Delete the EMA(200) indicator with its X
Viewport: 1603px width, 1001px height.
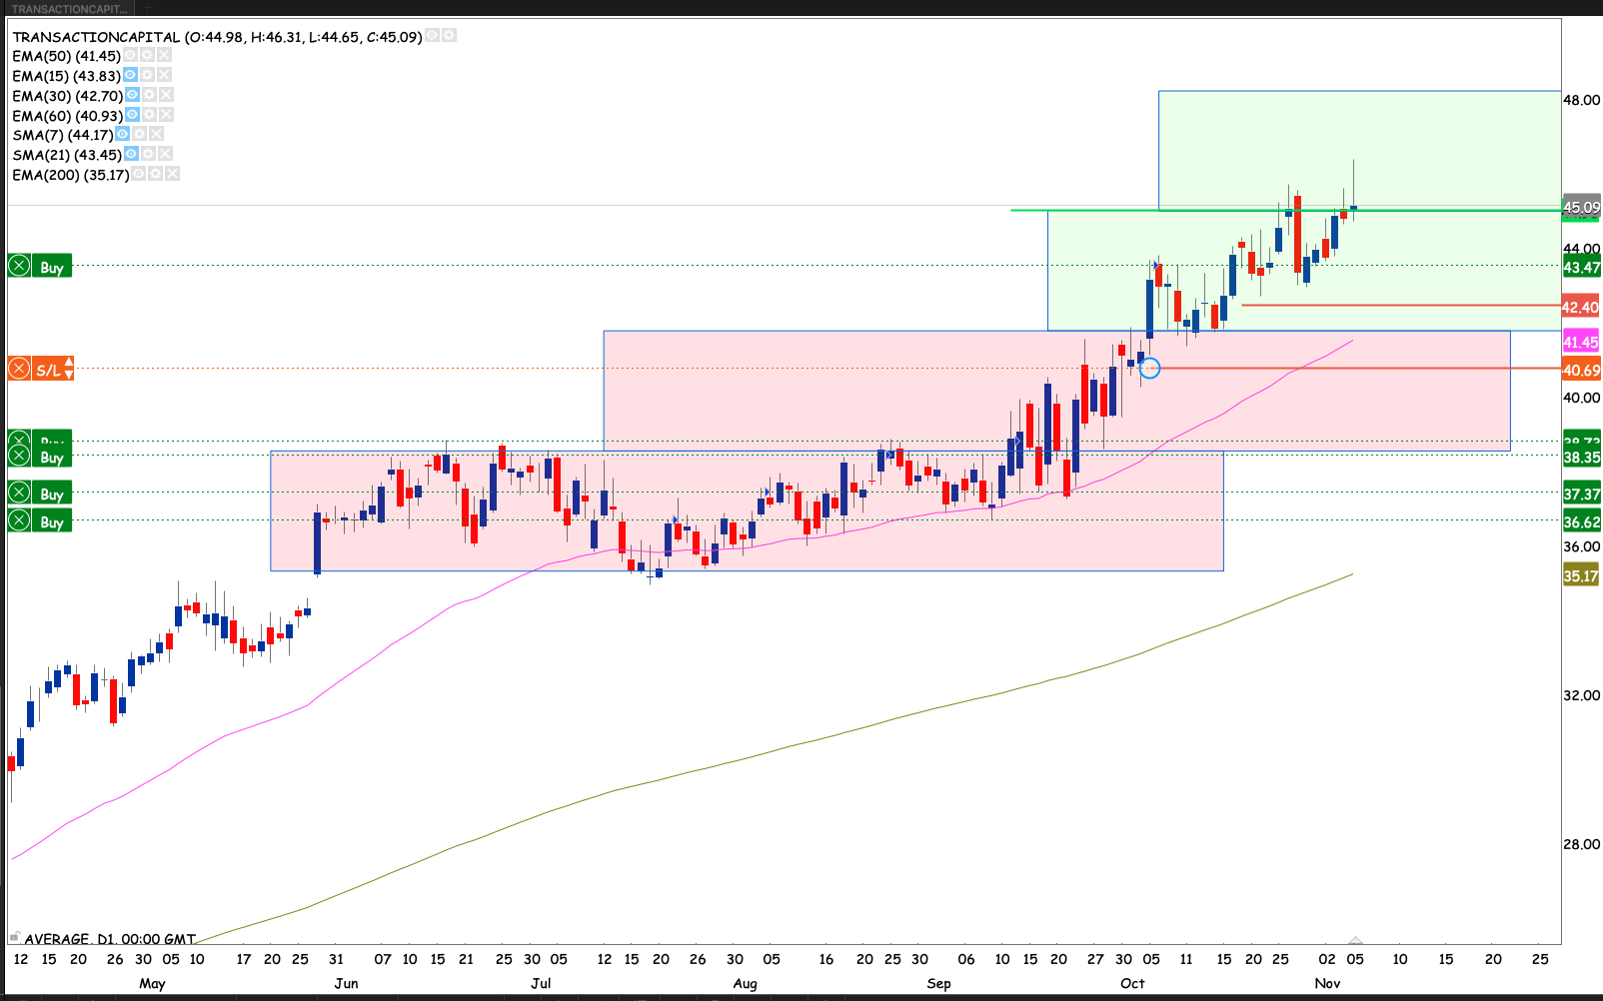(x=173, y=175)
